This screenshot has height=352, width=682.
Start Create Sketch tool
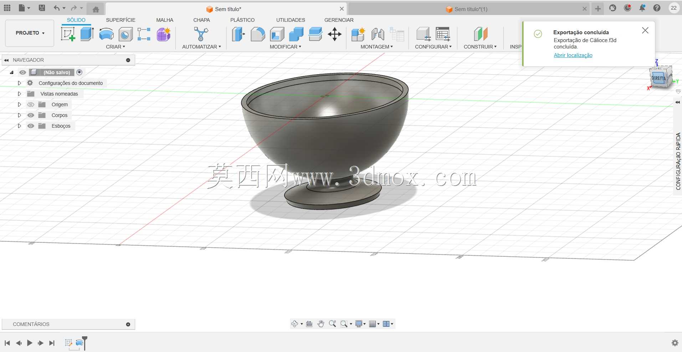point(68,34)
